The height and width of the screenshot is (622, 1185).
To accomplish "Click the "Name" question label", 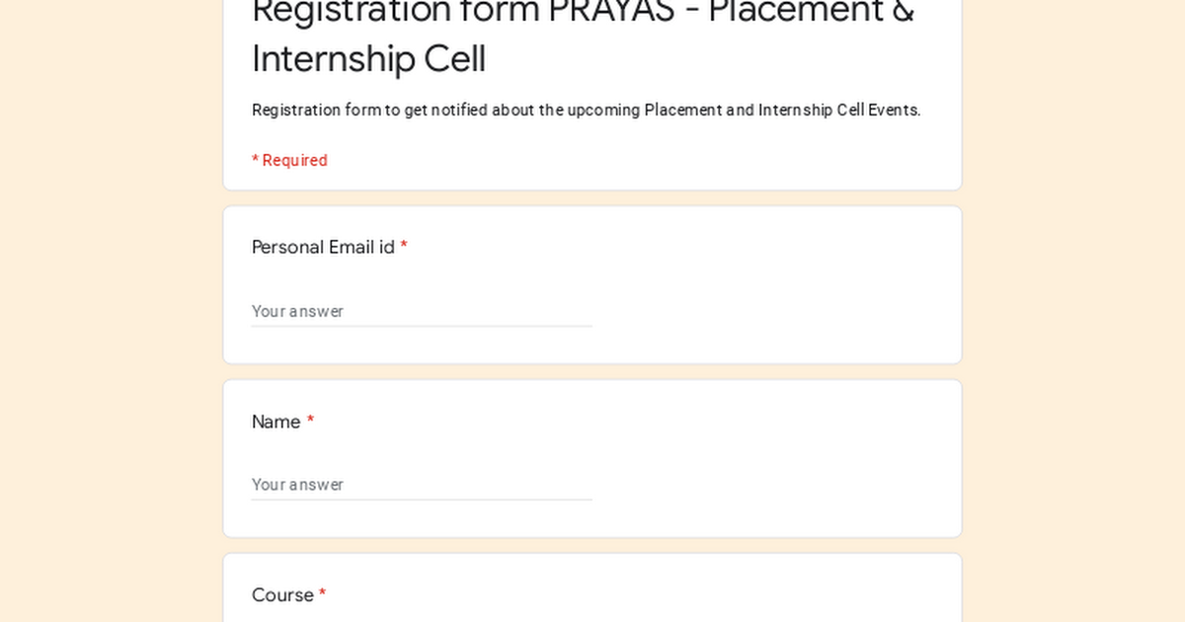I will click(276, 423).
